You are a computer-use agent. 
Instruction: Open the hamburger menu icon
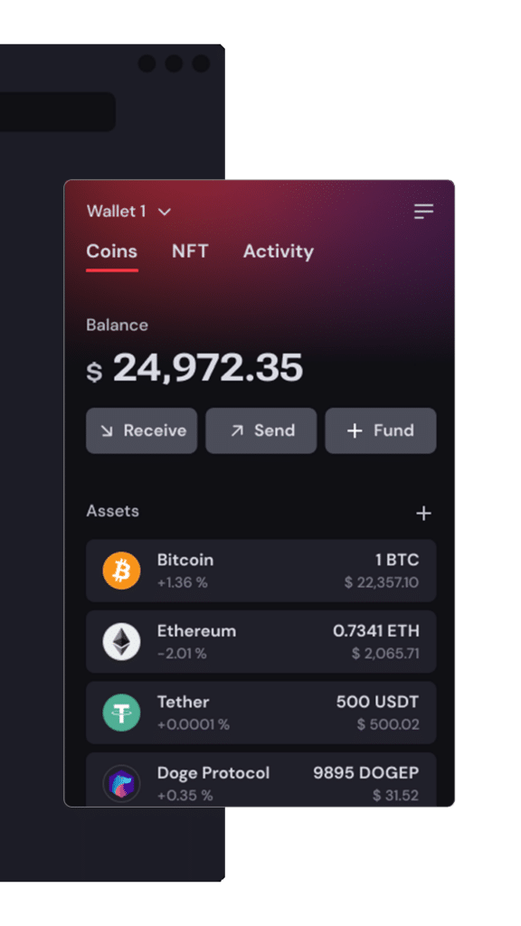[423, 211]
